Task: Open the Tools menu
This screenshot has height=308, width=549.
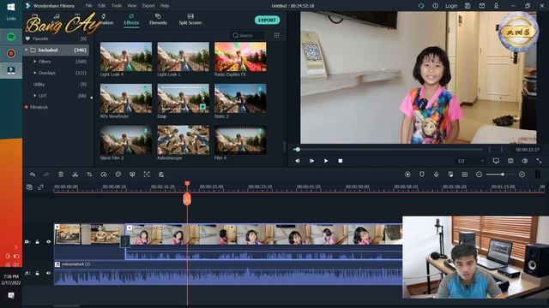Action: point(117,6)
